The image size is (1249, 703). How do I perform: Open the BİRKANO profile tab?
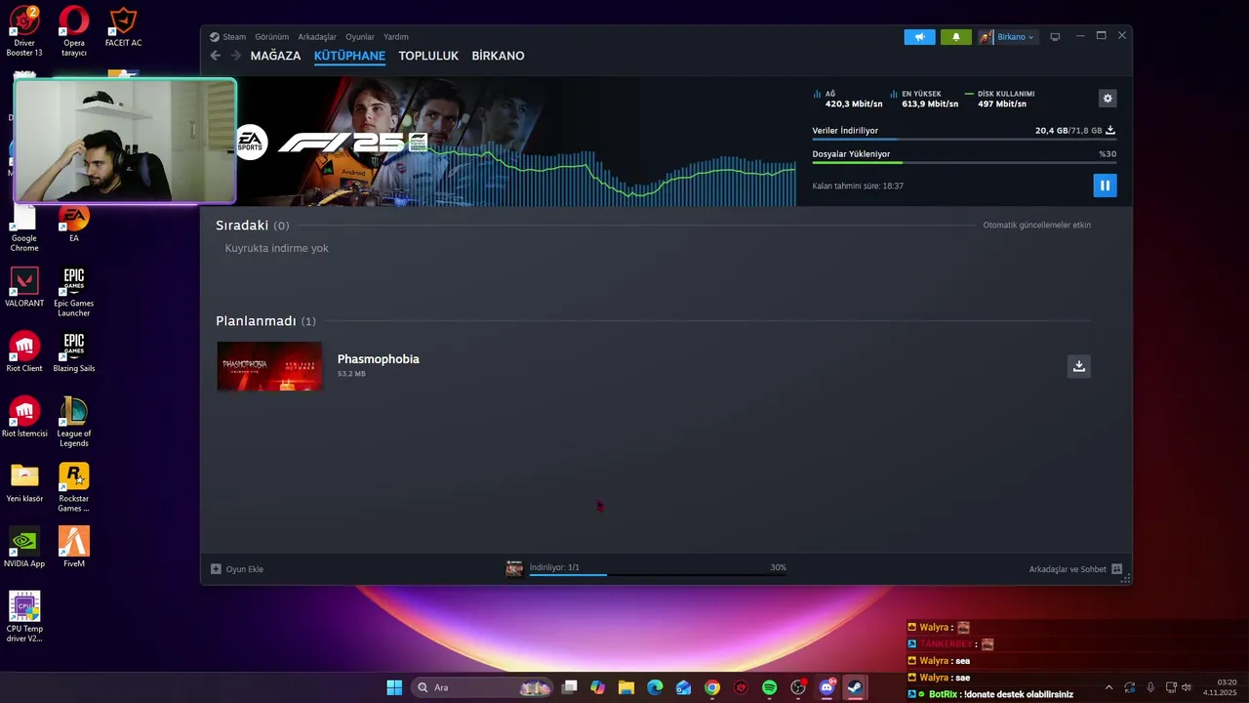pyautogui.click(x=498, y=56)
